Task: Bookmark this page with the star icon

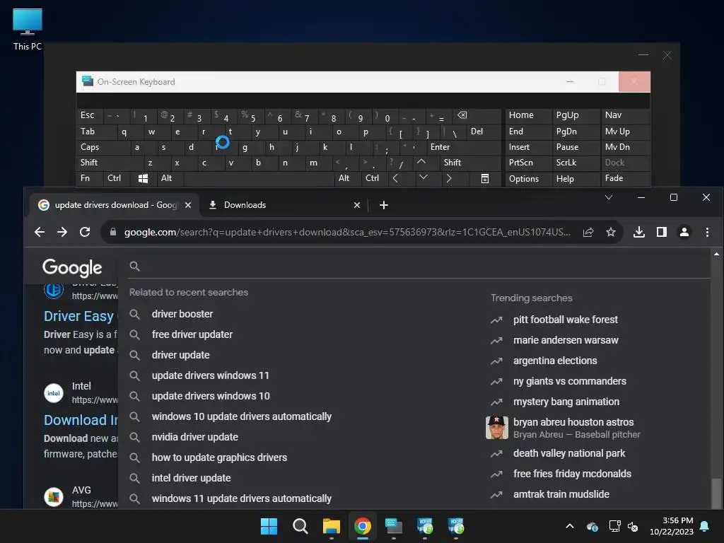Action: point(611,232)
